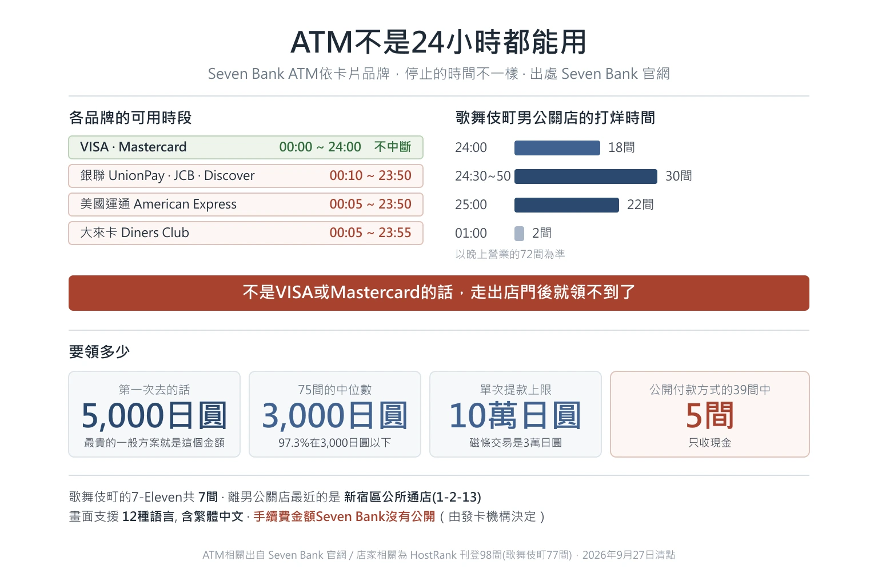
Task: Select the "銀聯 UnionPay · JCB · Discover" label
Action: (x=167, y=175)
